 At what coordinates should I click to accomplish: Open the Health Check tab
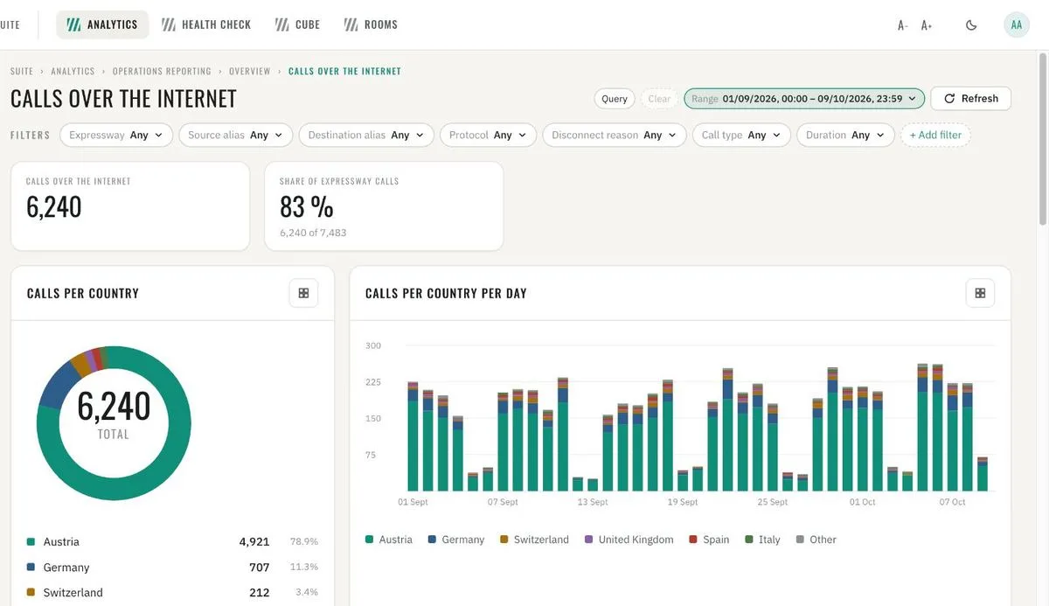206,24
